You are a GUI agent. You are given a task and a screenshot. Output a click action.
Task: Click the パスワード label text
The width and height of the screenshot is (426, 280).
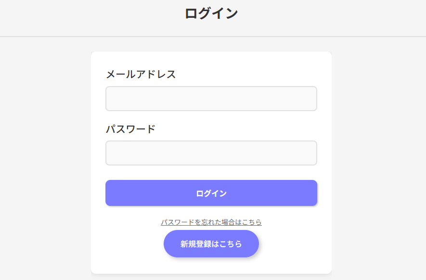click(130, 129)
